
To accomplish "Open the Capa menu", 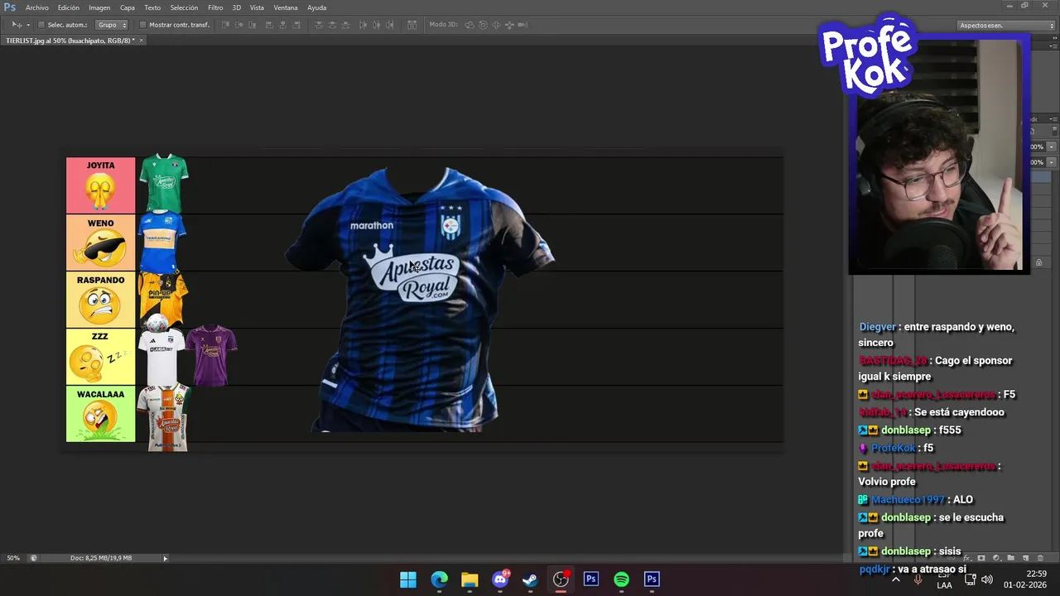I will pyautogui.click(x=128, y=7).
